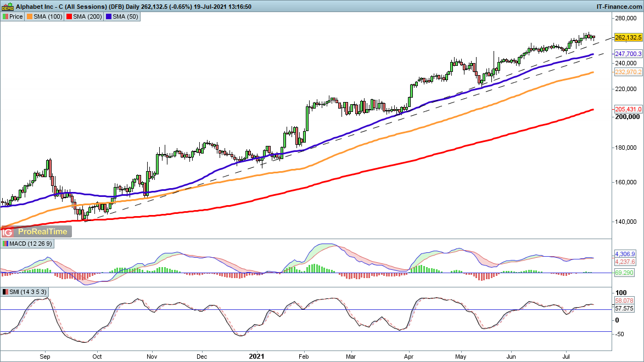Click the SMA (50) legend button
This screenshot has width=644, height=362.
pos(122,17)
